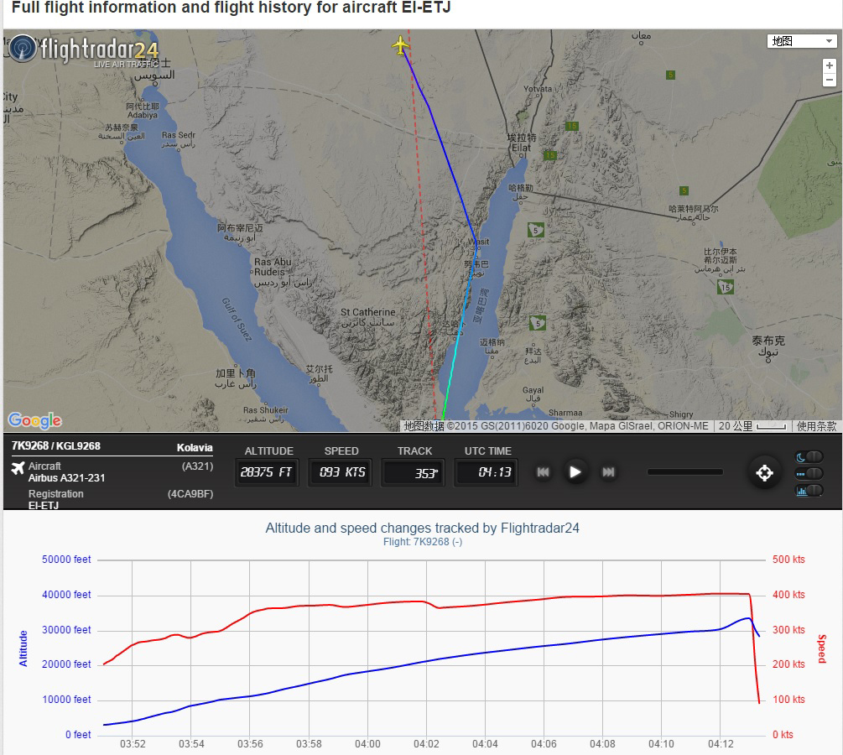Screen dimensions: 843x755
Task: Click the speed readout 093 KTS
Action: 341,472
